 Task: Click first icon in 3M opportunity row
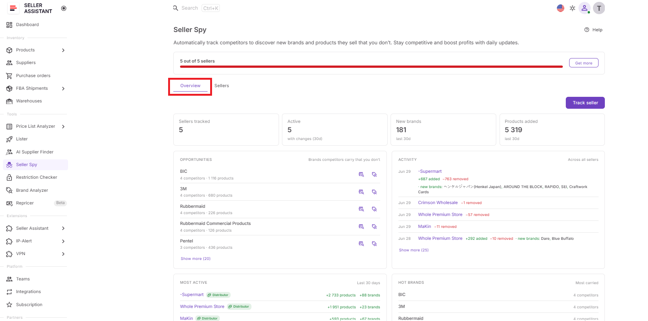tap(361, 192)
